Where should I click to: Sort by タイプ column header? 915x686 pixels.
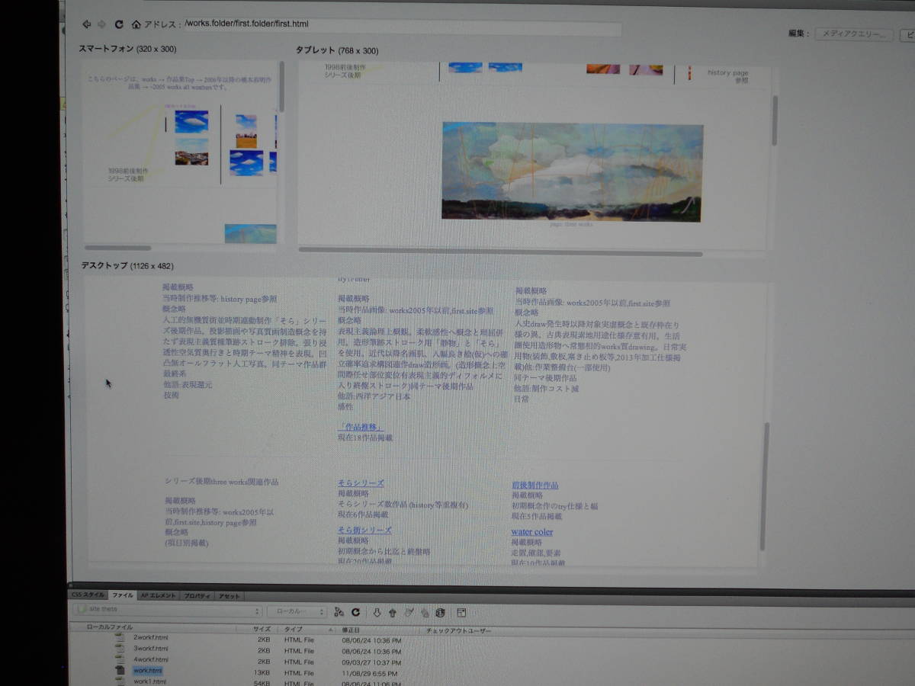point(294,630)
